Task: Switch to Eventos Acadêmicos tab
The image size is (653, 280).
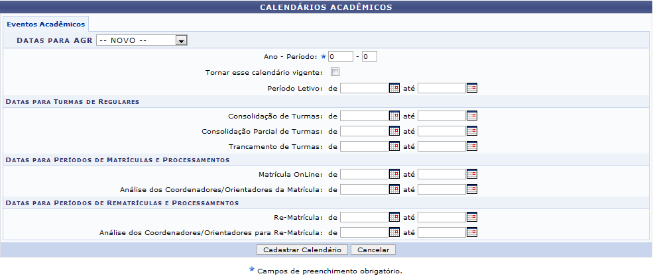Action: click(46, 23)
